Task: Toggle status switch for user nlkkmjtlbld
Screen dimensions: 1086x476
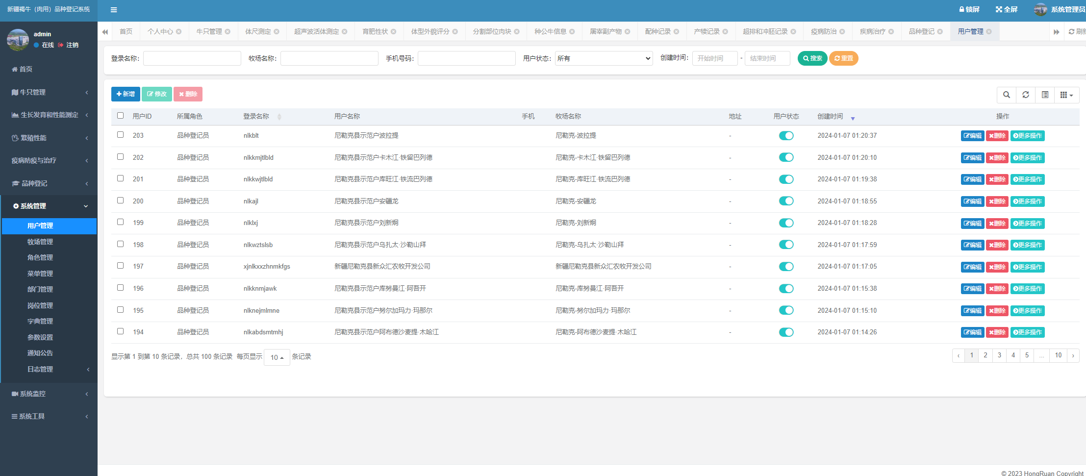Action: click(x=786, y=157)
